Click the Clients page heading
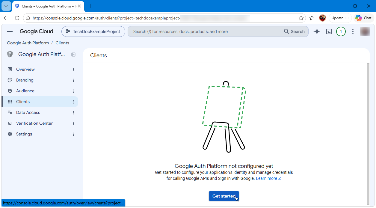The width and height of the screenshot is (376, 208). point(99,55)
